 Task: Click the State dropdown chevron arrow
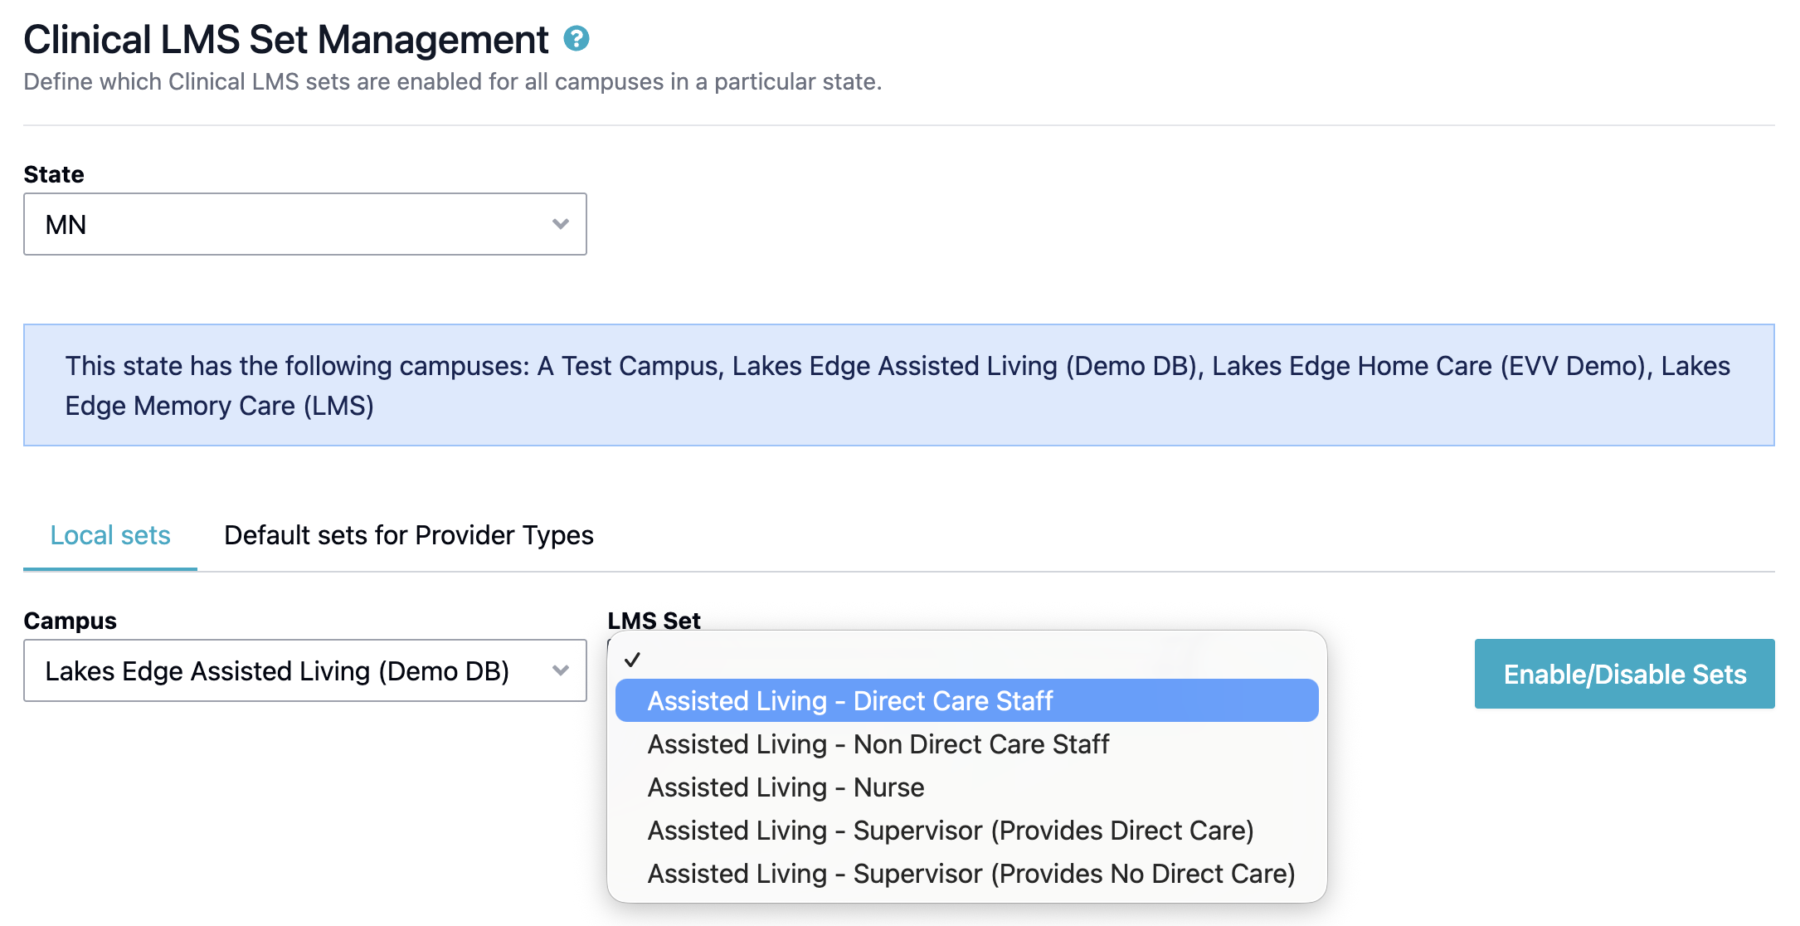click(x=561, y=224)
